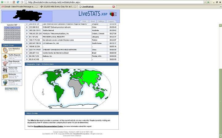Open the Referrals briefcase icon
222x138 pixels.
click(x=5, y=76)
